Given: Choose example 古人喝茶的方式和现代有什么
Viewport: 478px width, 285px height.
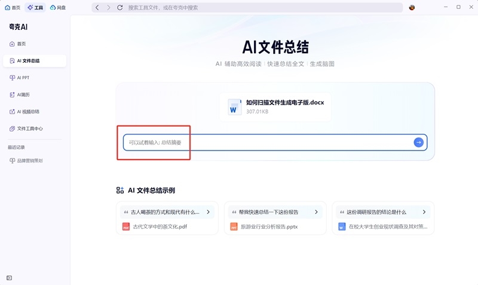Looking at the screenshot, I should (167, 212).
